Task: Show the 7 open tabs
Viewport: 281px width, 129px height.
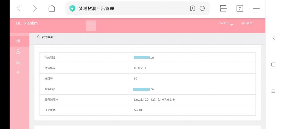Action: (x=240, y=8)
